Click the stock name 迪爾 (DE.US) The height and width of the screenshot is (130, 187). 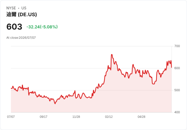point(22,14)
